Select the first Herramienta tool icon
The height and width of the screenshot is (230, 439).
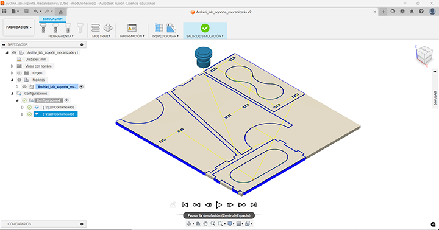(x=43, y=28)
